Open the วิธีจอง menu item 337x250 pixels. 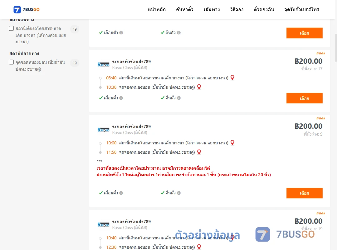point(237,9)
